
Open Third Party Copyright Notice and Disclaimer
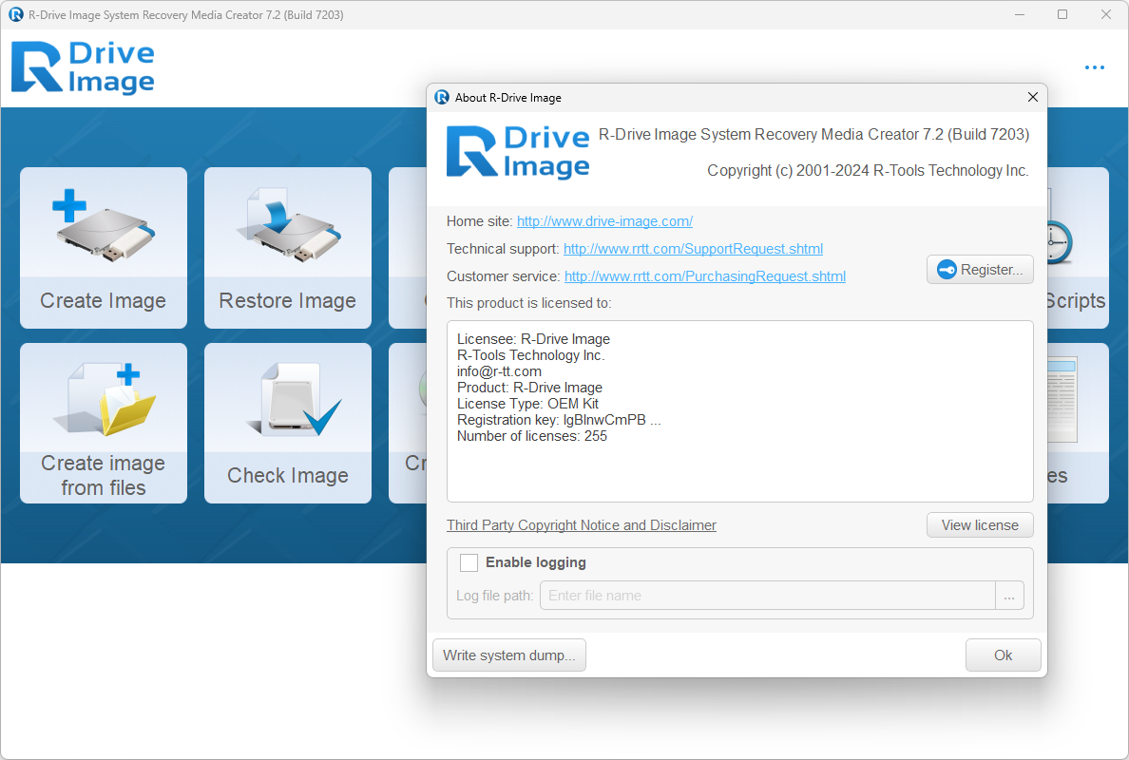tap(581, 525)
